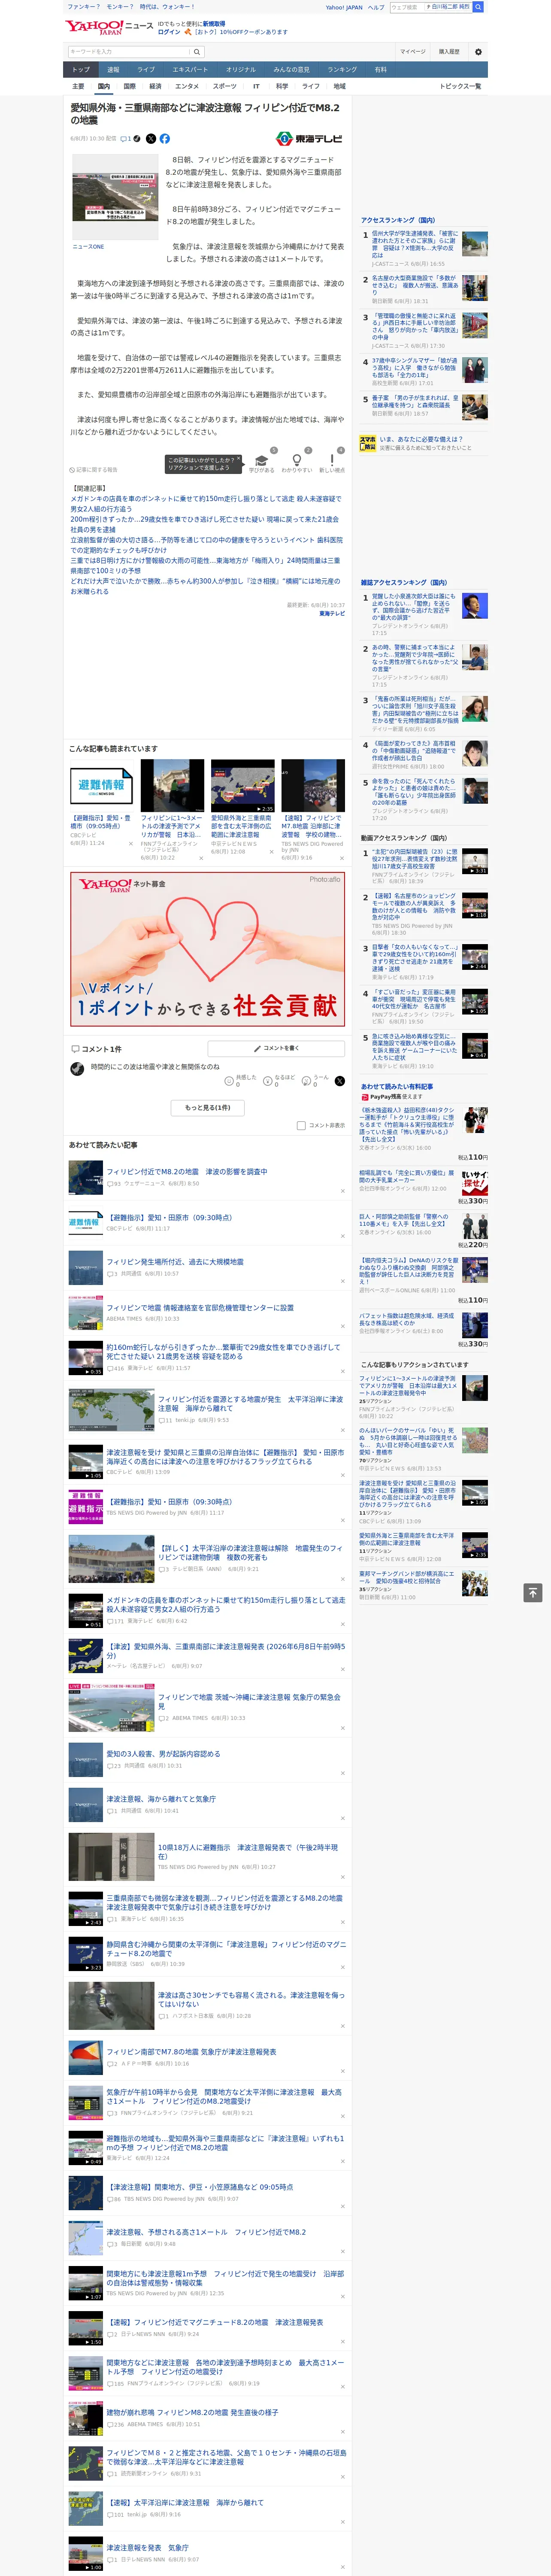Share the article on Facebook
The image size is (551, 2576).
click(x=165, y=139)
